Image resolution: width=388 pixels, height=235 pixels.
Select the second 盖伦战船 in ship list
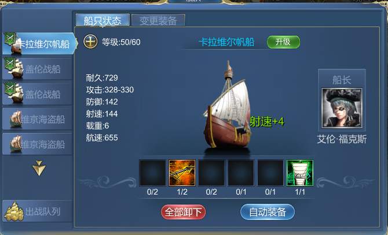click(38, 94)
